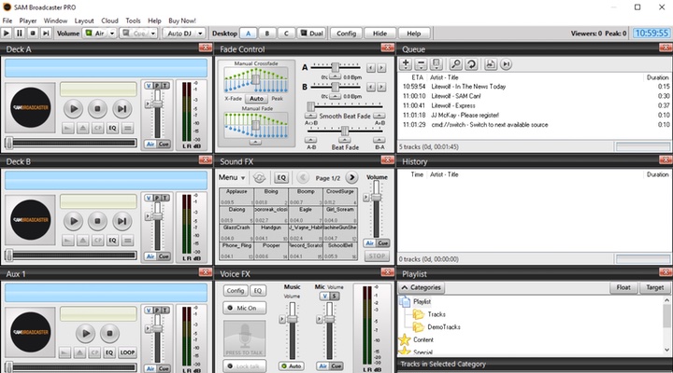Image resolution: width=673 pixels, height=373 pixels.
Task: Toggle Air output on Deck B
Action: click(150, 256)
